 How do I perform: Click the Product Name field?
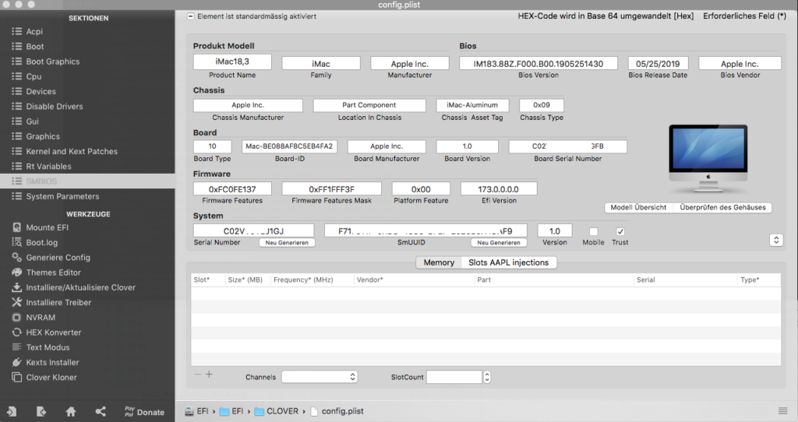[232, 62]
